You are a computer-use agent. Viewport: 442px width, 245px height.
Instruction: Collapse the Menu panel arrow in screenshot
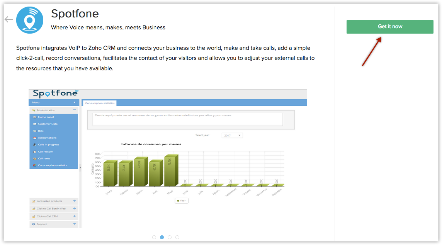click(x=75, y=102)
